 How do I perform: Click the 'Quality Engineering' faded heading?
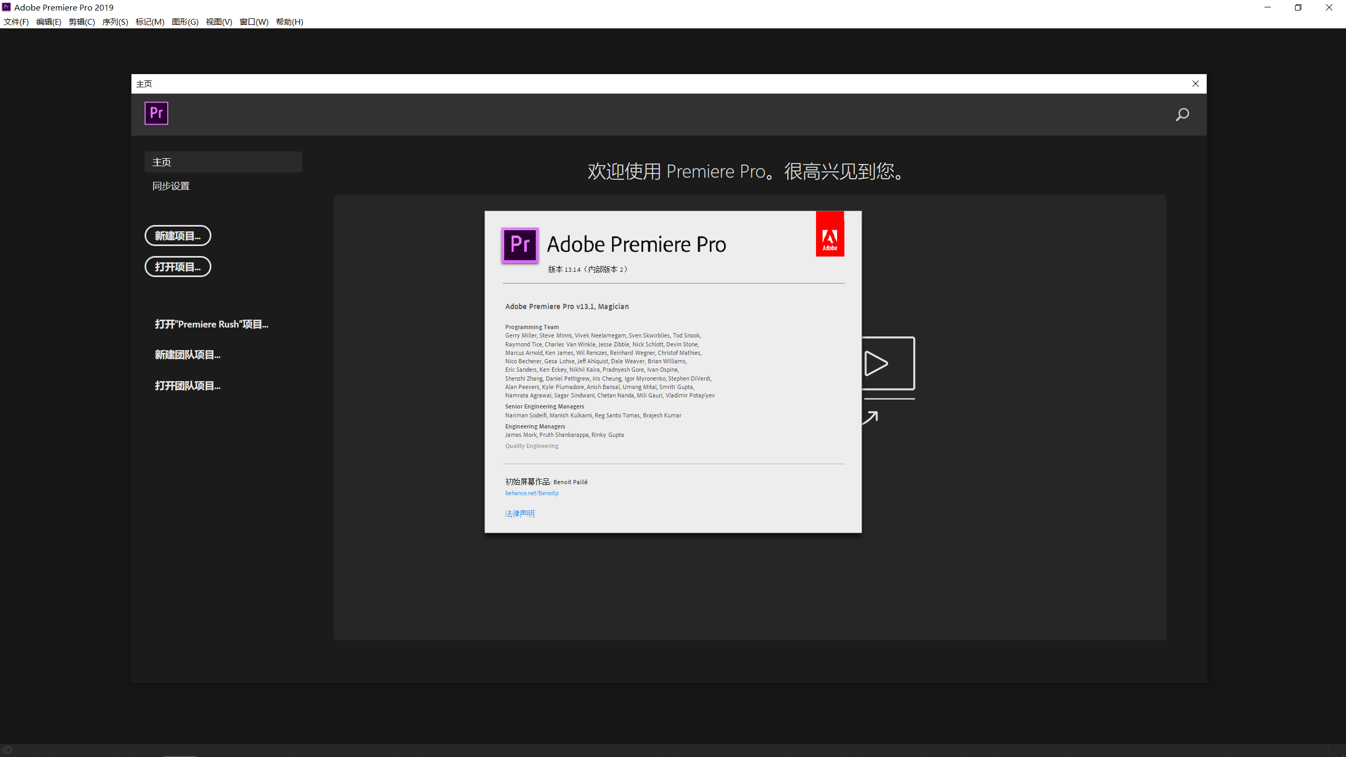(532, 446)
